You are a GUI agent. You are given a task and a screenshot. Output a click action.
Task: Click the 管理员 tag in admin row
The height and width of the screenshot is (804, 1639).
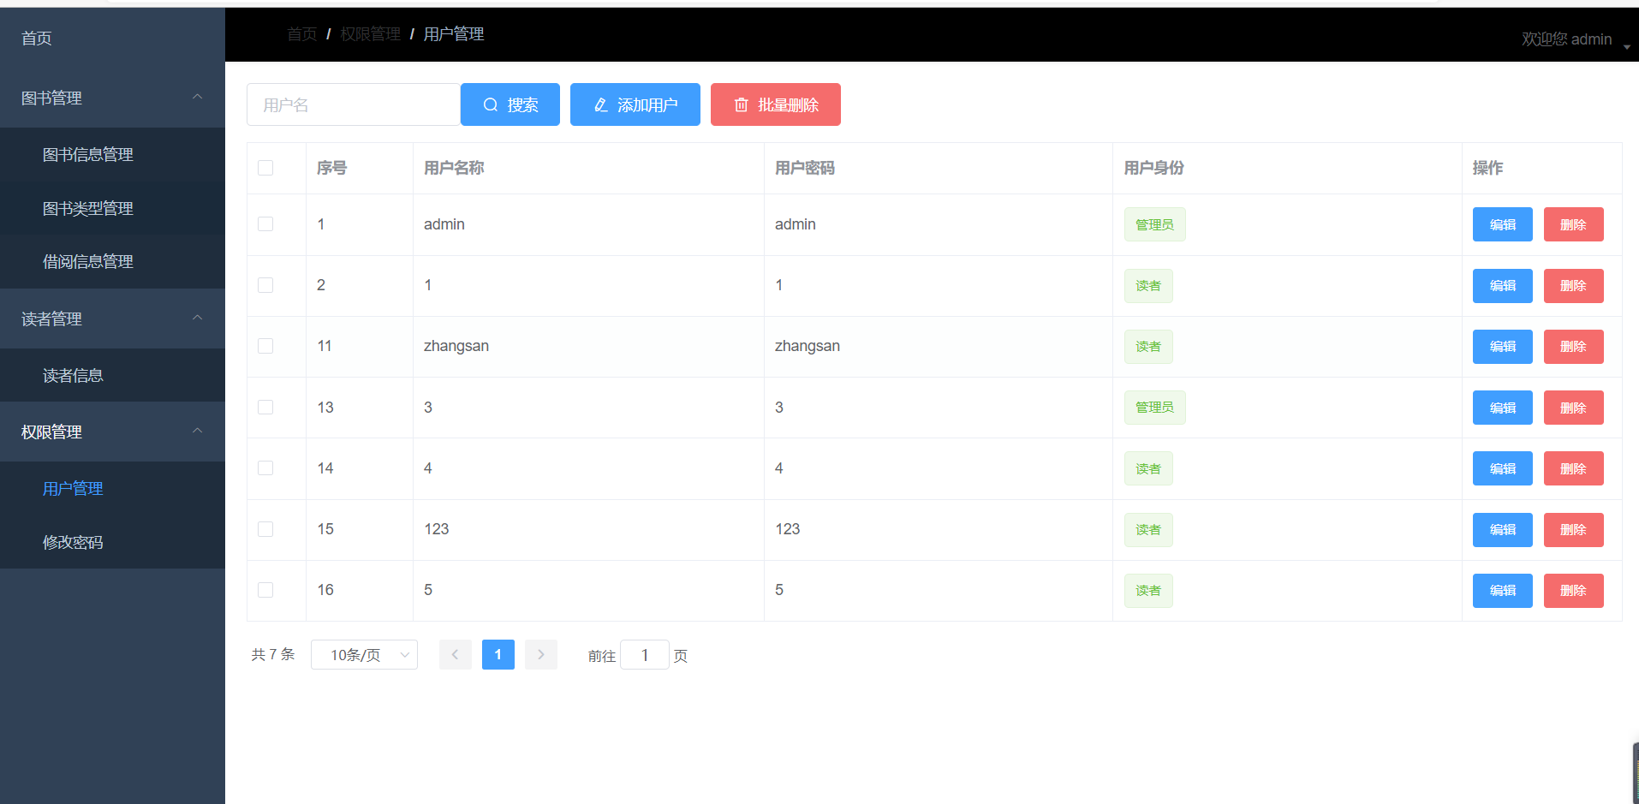tap(1154, 224)
